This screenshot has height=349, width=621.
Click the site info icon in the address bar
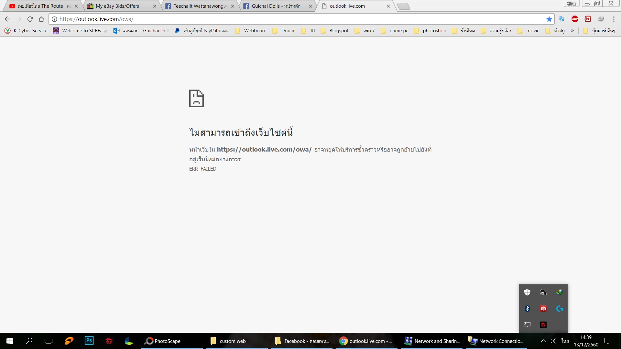coord(54,19)
